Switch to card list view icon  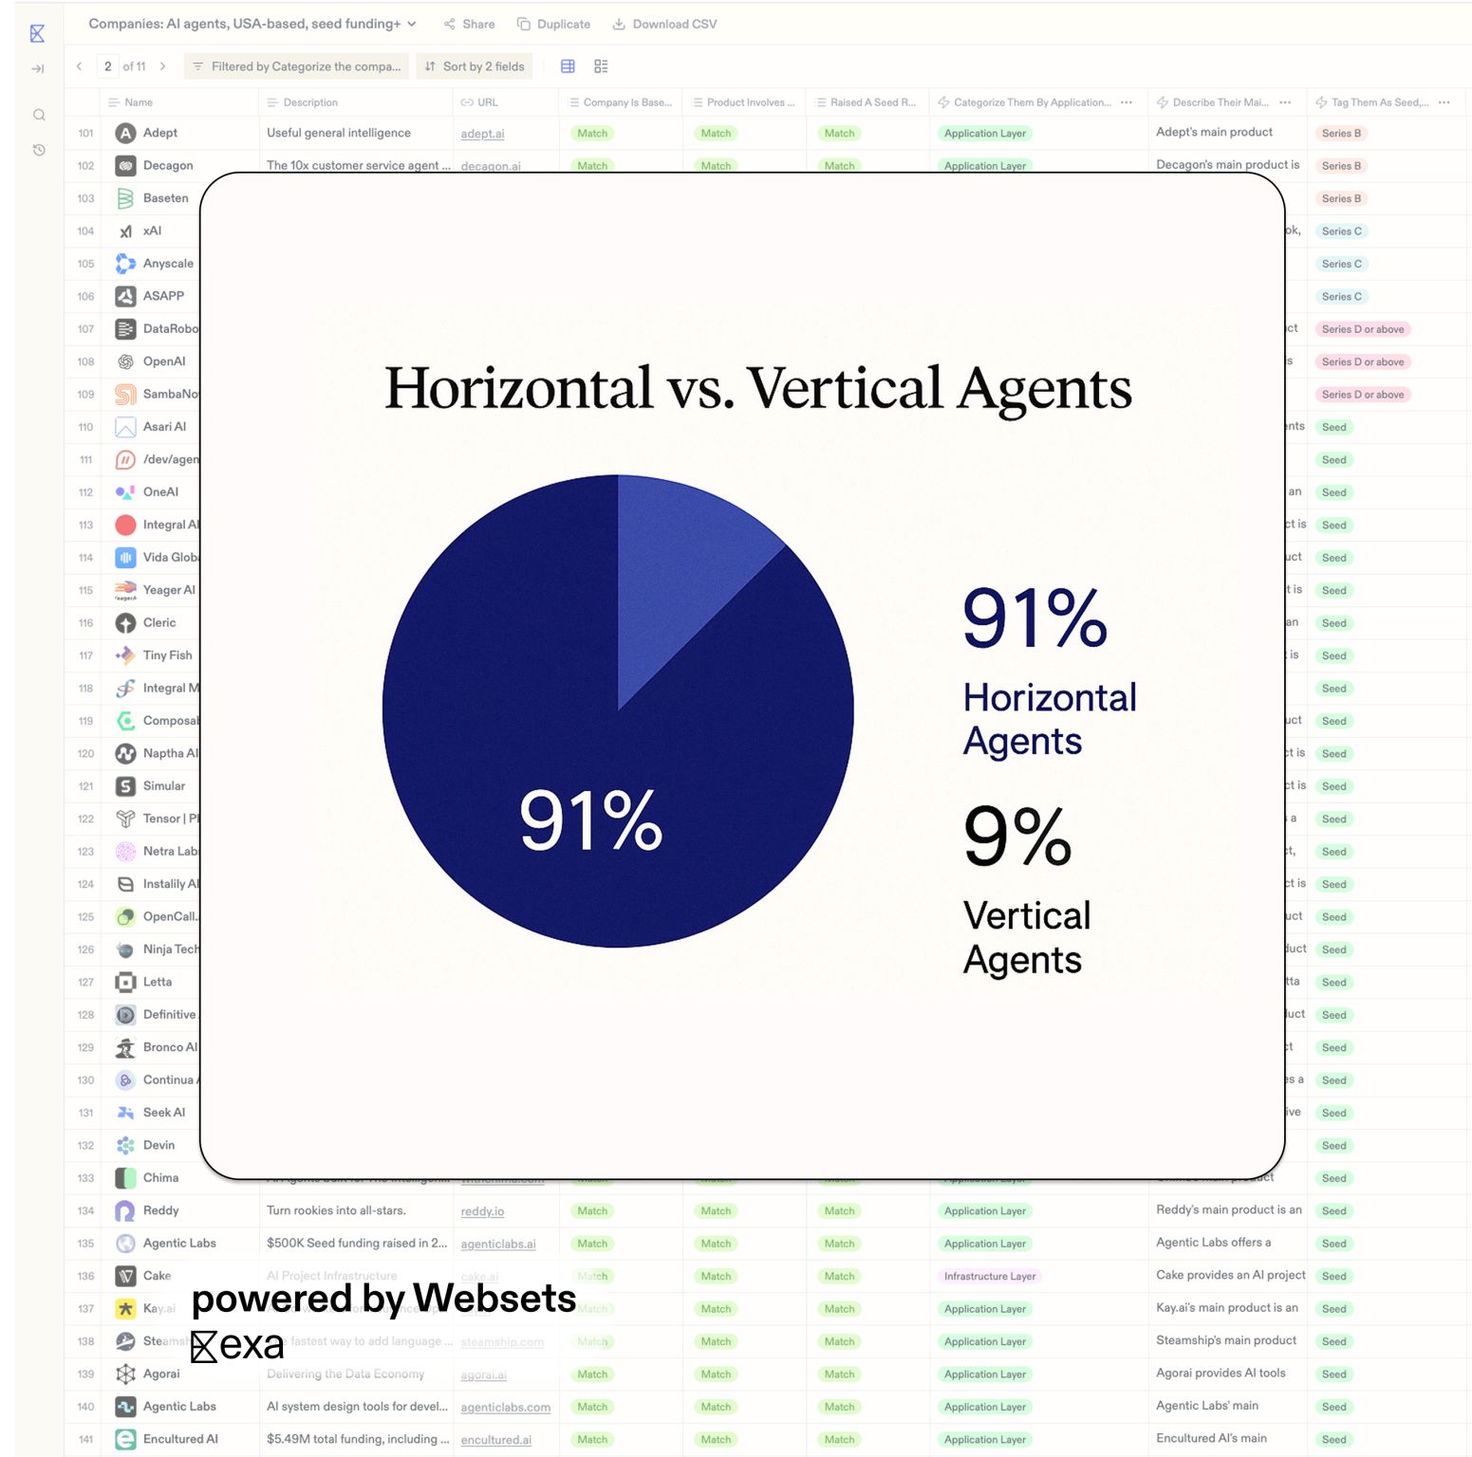(x=601, y=66)
